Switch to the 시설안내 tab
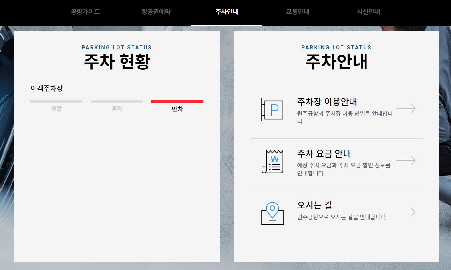The height and width of the screenshot is (270, 451). pyautogui.click(x=367, y=12)
